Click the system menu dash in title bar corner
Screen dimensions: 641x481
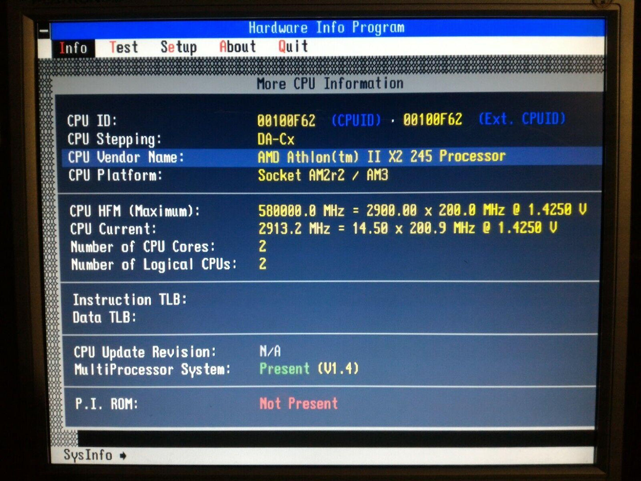point(44,31)
